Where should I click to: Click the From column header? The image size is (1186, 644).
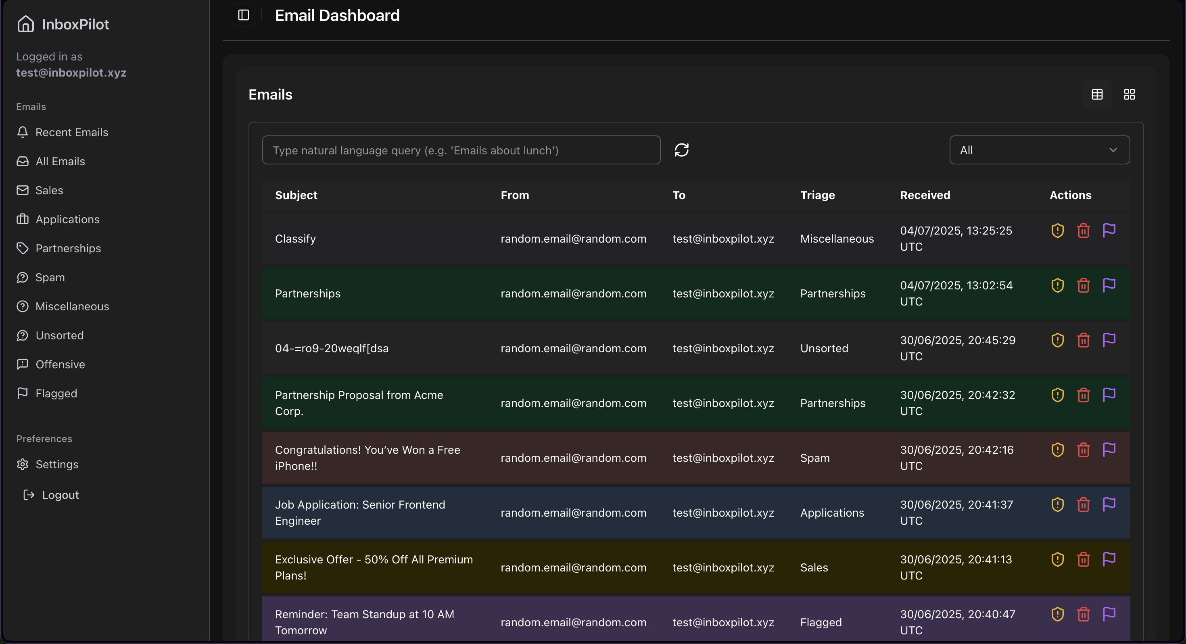[515, 195]
